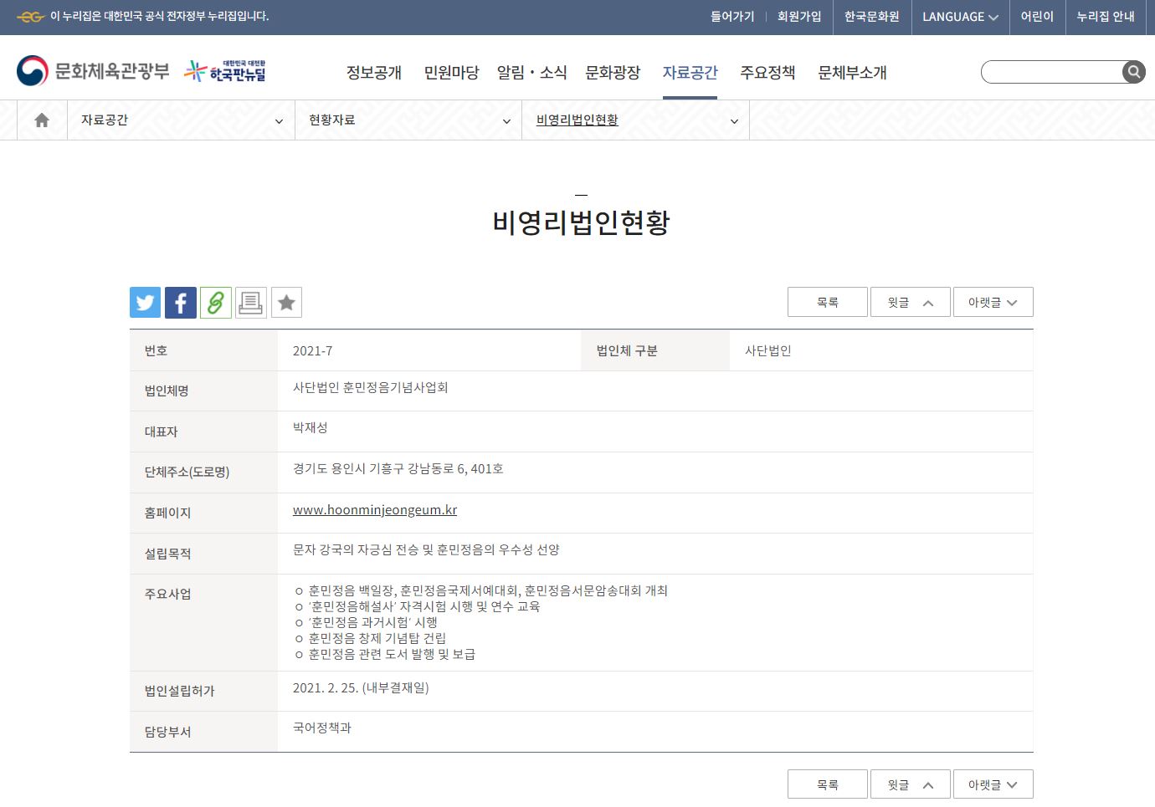Click top 아랫글 next post button
Image resolution: width=1155 pixels, height=807 pixels.
click(x=993, y=302)
